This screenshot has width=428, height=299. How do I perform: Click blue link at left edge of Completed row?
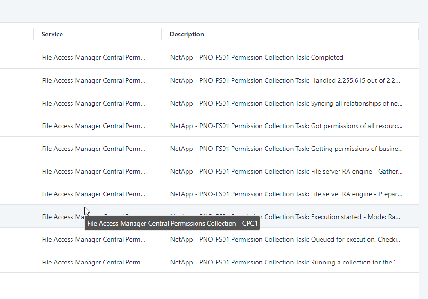(x=0, y=57)
